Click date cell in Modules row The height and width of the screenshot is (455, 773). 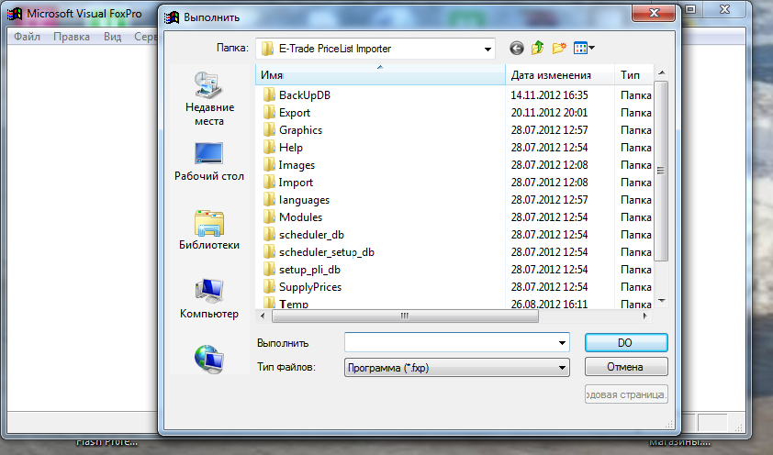pos(549,217)
